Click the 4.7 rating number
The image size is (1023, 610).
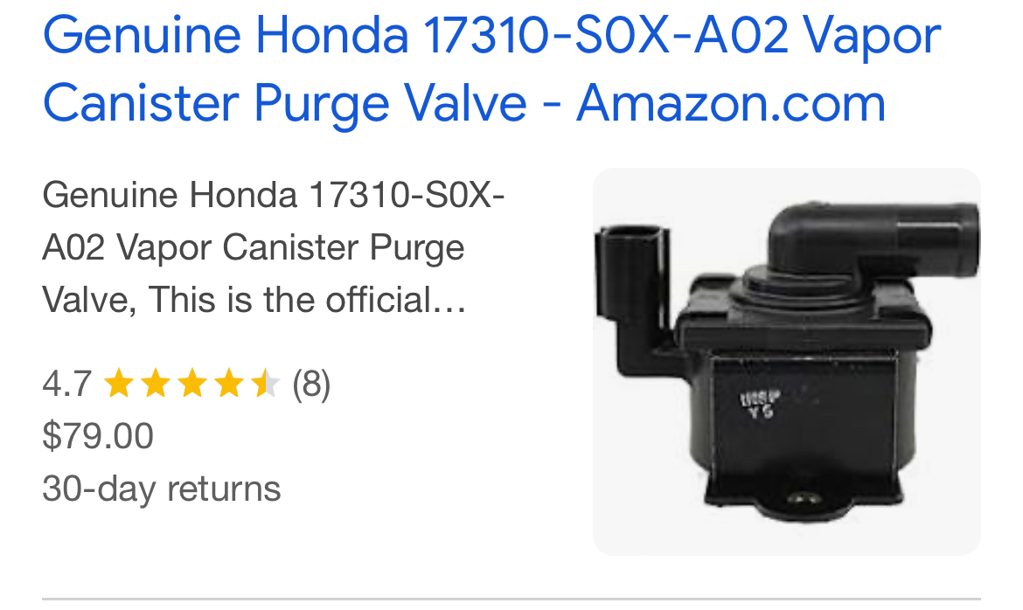[66, 384]
